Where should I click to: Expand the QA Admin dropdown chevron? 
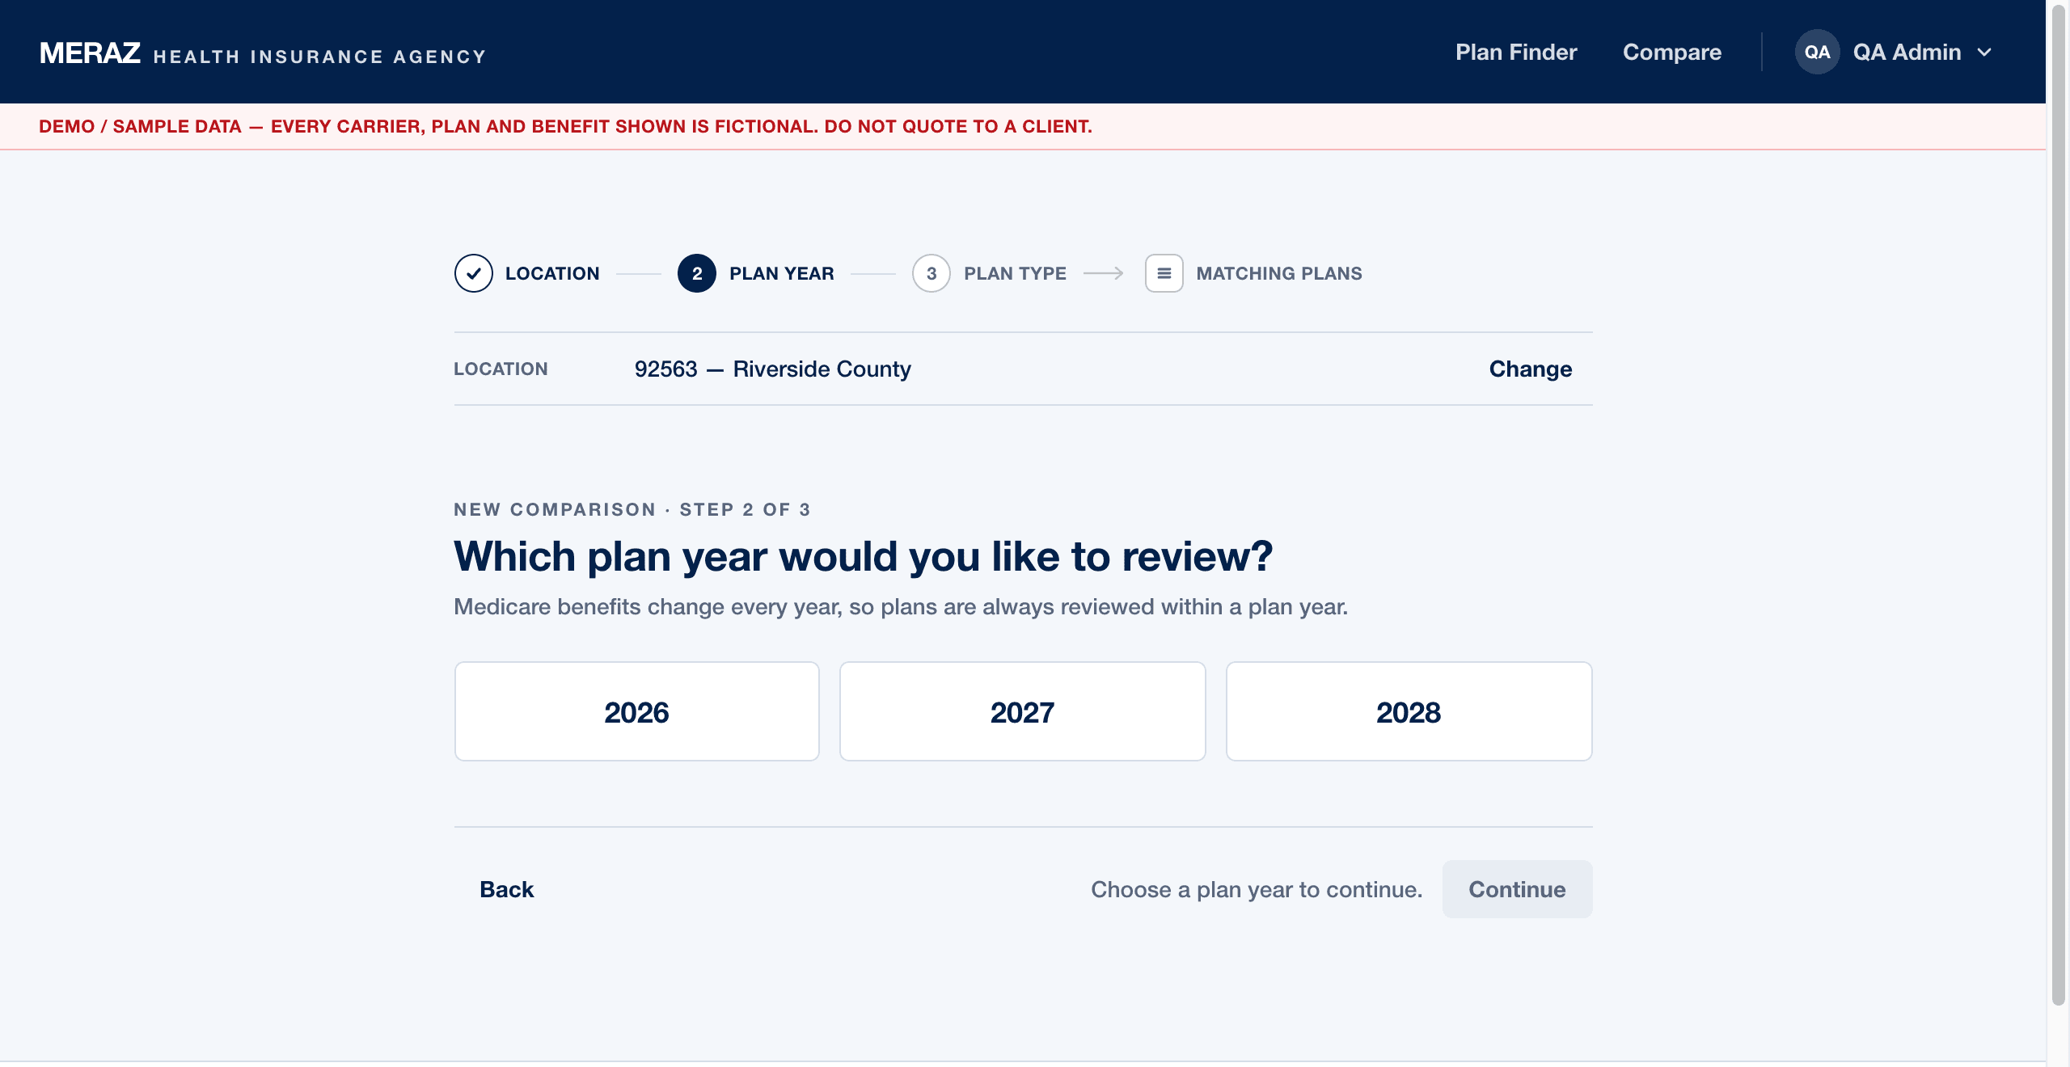pos(1984,53)
